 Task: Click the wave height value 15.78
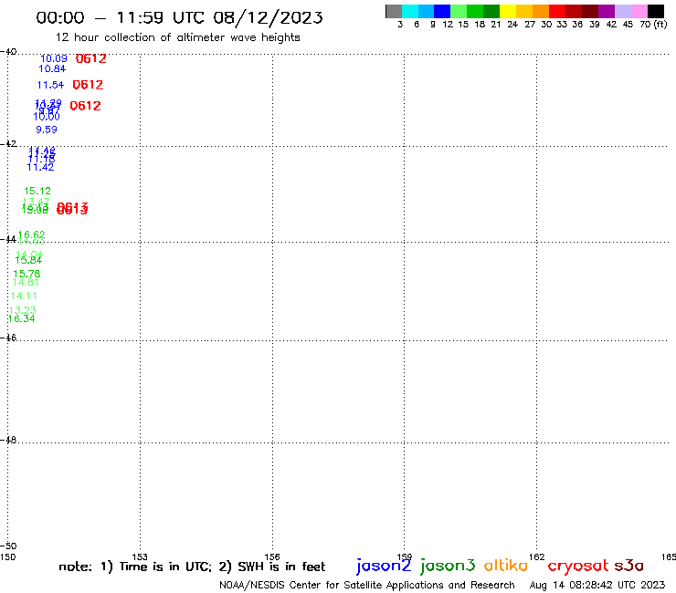(26, 274)
